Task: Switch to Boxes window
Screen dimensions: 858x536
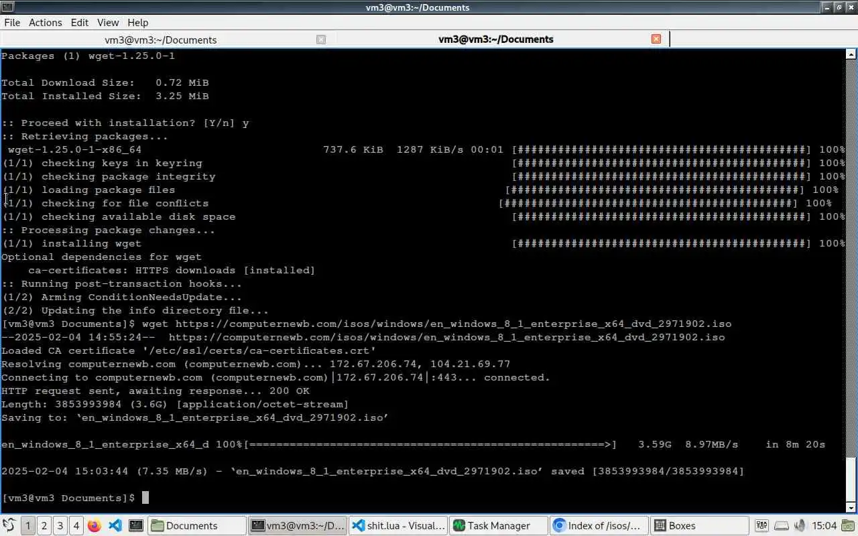Action: (x=700, y=525)
